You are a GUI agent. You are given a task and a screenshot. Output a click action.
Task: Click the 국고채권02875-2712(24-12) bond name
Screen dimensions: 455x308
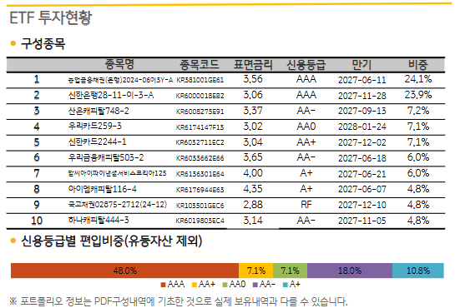coord(118,205)
